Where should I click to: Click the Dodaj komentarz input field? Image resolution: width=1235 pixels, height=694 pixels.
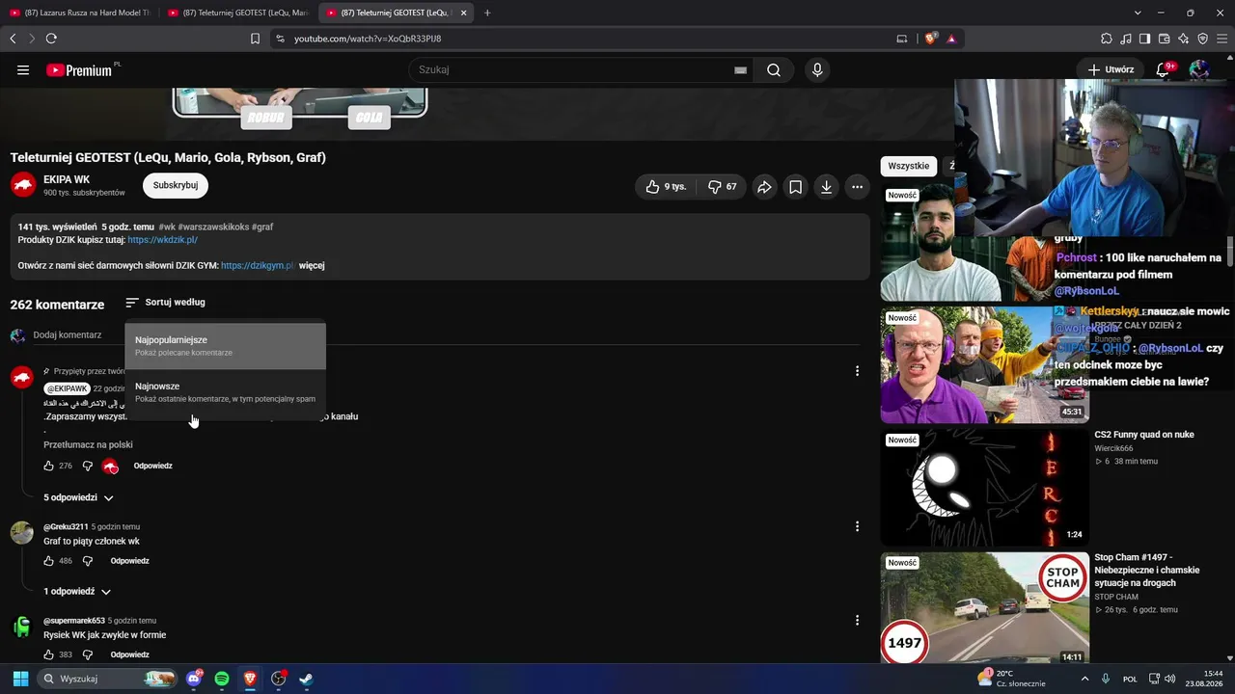click(x=68, y=335)
